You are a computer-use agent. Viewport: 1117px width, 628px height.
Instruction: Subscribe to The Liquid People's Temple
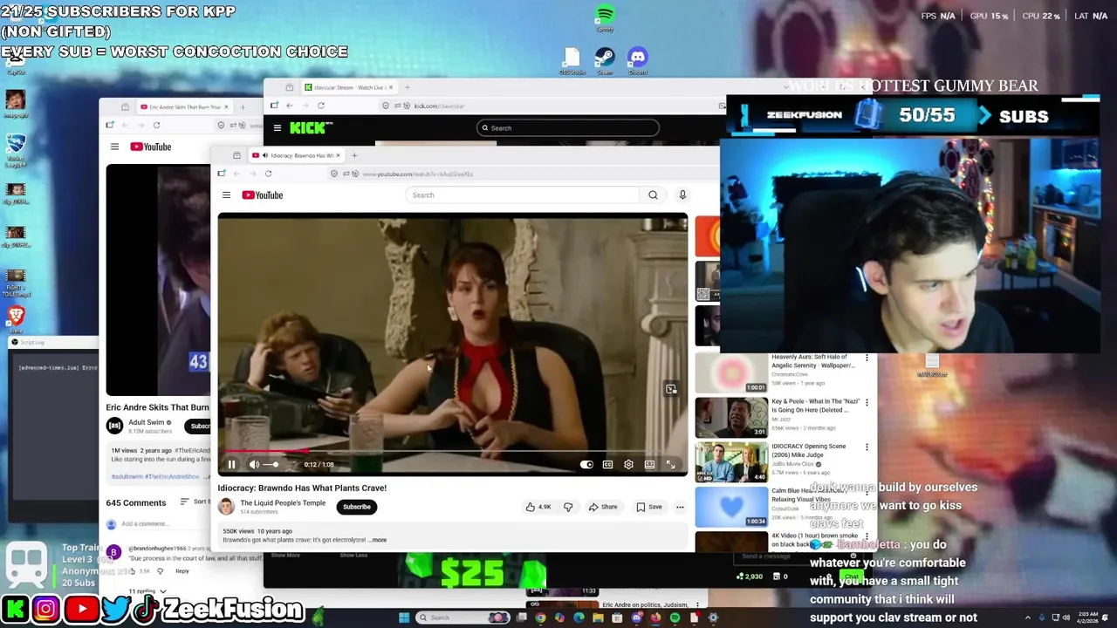[x=356, y=507]
